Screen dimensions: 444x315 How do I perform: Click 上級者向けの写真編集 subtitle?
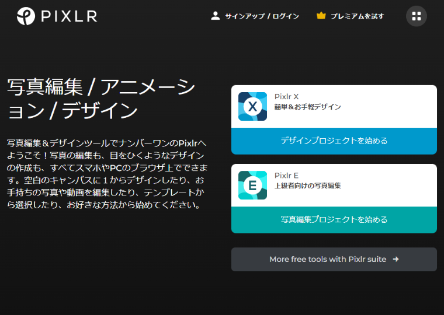click(307, 185)
